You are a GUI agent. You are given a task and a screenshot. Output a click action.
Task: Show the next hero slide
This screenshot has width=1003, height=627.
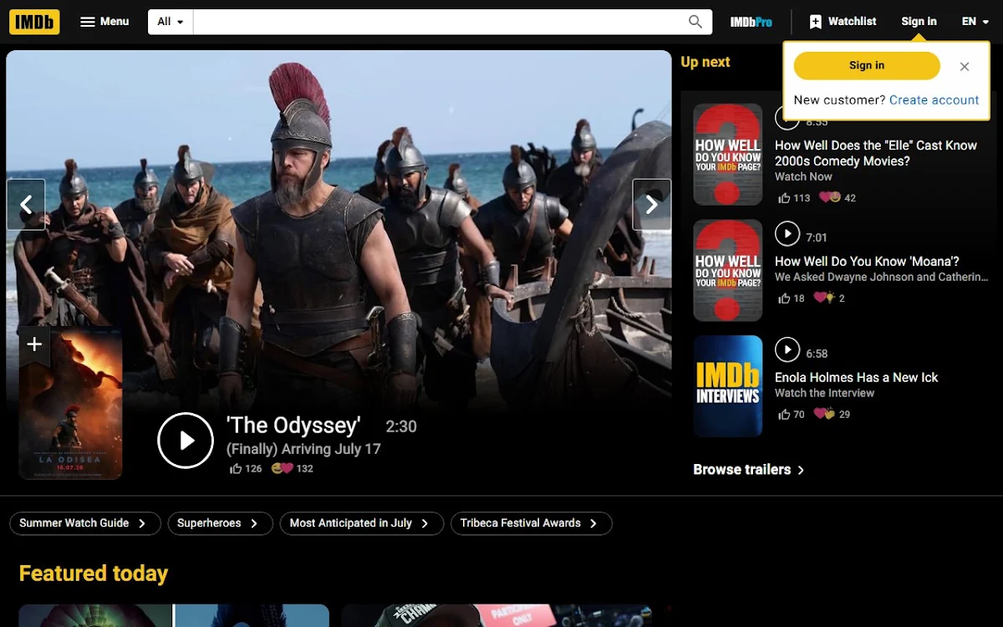[652, 204]
